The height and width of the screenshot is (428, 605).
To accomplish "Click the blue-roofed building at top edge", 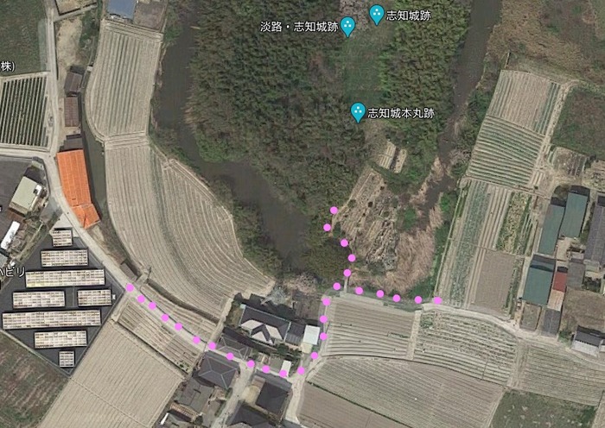I will click(x=122, y=9).
